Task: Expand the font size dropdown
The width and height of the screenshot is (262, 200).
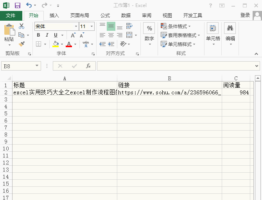Action: point(92,26)
